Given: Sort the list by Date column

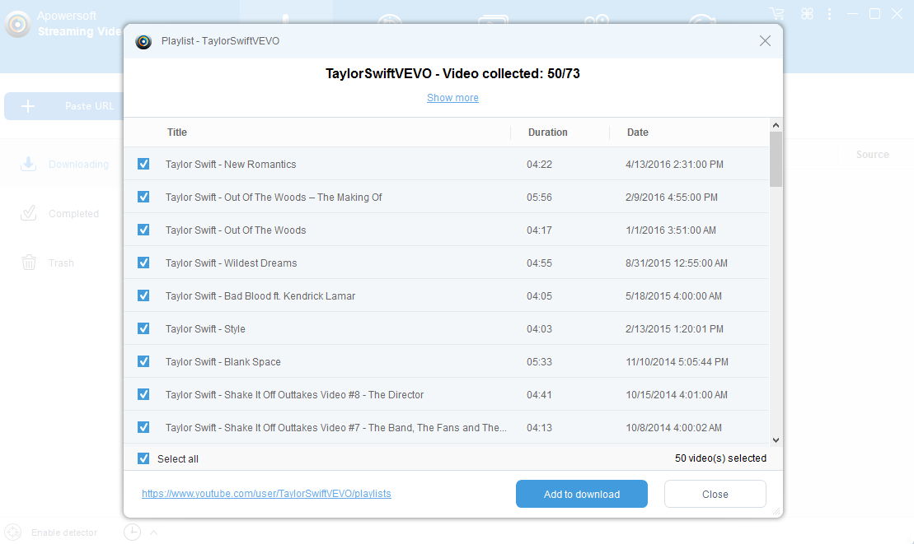Looking at the screenshot, I should pos(637,132).
